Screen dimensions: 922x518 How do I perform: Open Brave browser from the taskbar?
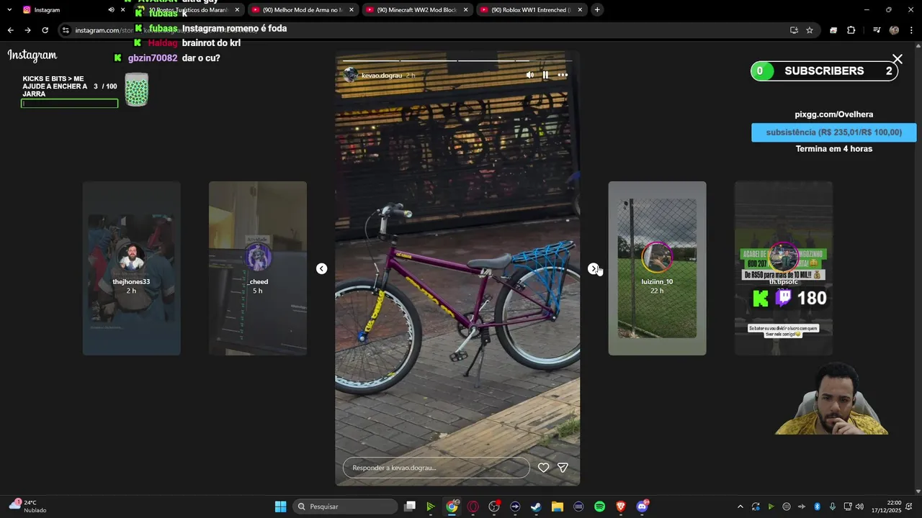click(x=620, y=506)
